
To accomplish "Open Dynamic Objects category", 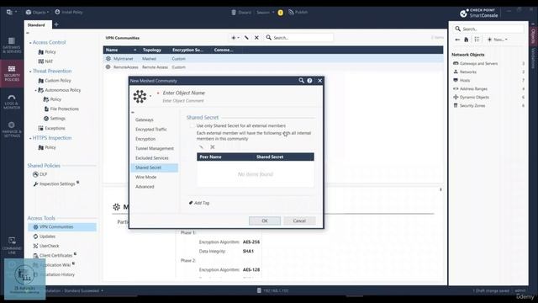I will click(474, 98).
